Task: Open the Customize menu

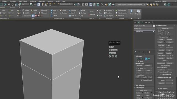Action: click(x=41, y=1)
